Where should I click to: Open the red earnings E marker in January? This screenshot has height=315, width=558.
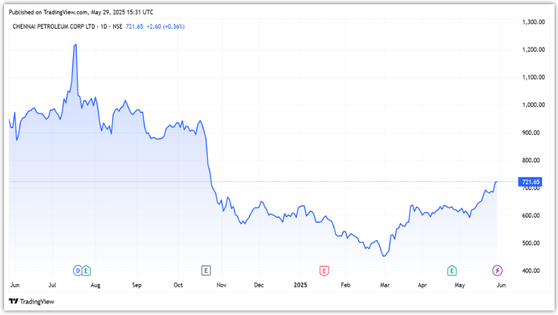pos(324,270)
